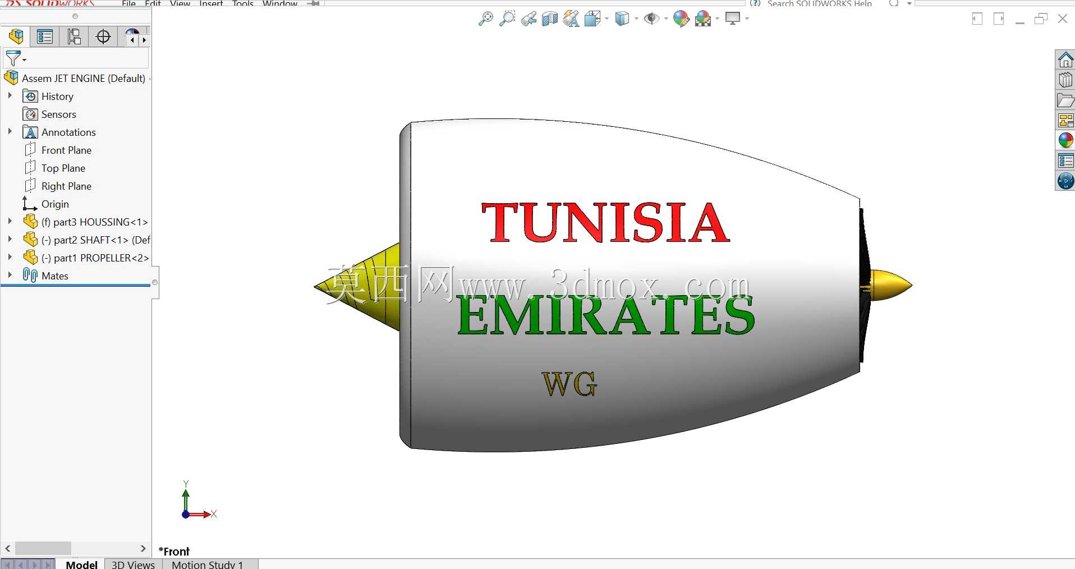Open the Design Library task pane tab
1075x569 pixels.
tap(1065, 80)
